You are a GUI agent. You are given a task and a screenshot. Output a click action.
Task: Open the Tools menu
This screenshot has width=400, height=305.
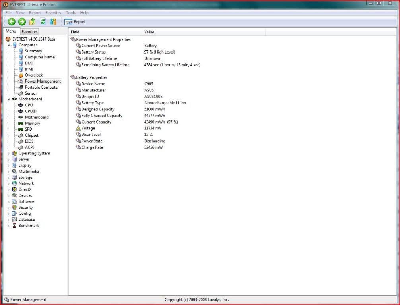pyautogui.click(x=71, y=12)
